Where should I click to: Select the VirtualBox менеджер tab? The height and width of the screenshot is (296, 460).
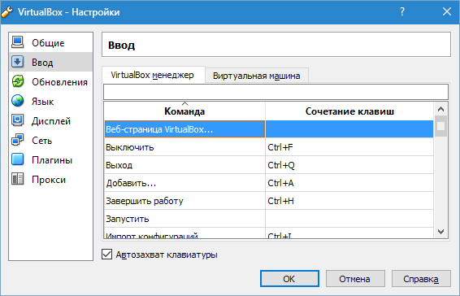153,75
